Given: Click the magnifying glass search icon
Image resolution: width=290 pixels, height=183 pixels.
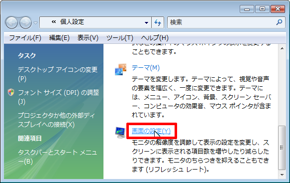Looking at the screenshot, I should [x=279, y=22].
